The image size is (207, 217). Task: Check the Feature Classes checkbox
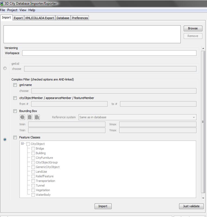coord(15,137)
